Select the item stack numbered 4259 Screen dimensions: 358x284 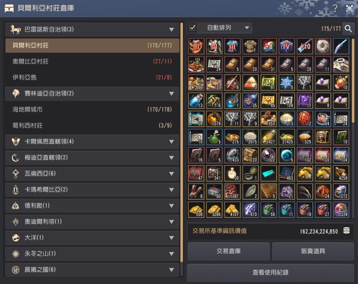point(341,173)
